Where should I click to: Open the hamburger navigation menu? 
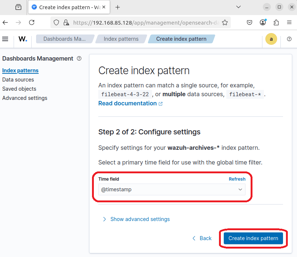(x=5, y=39)
